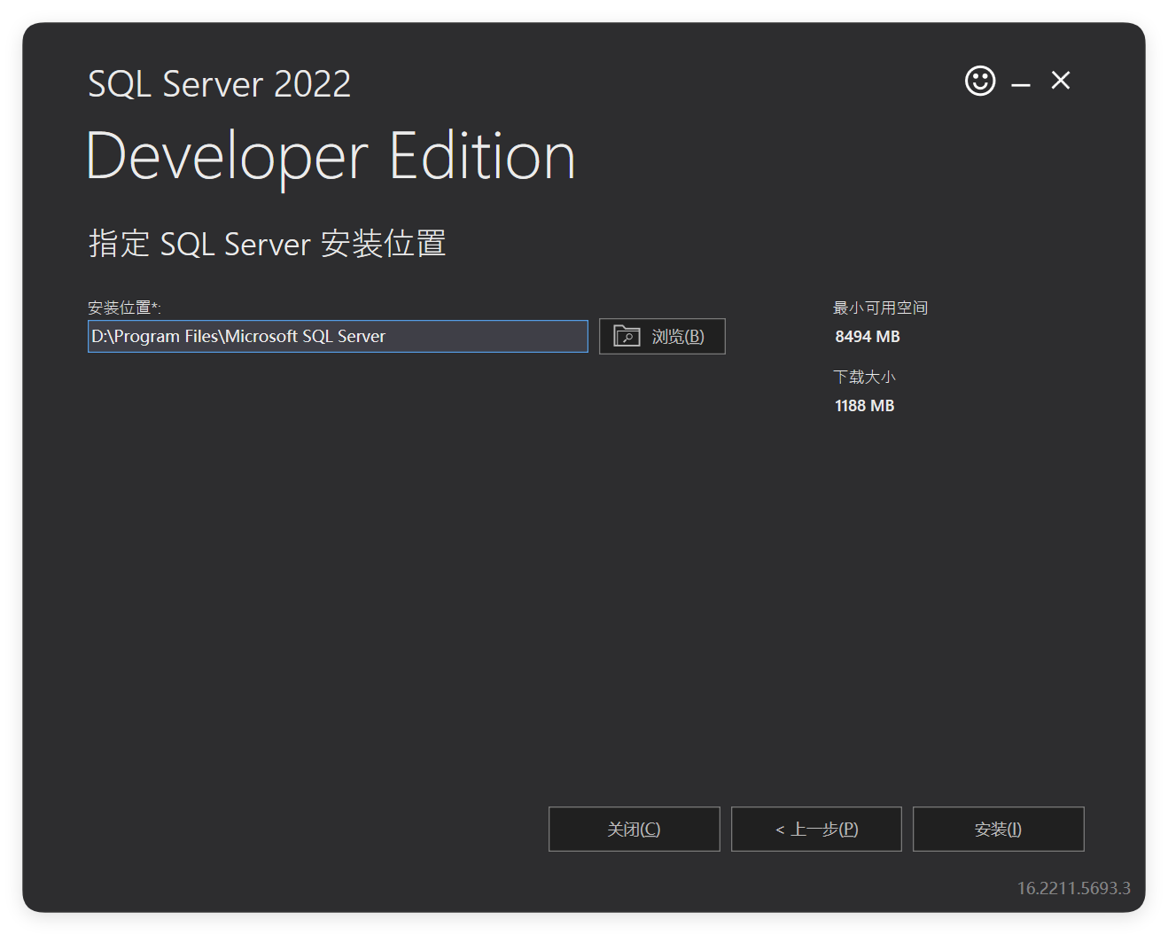Start installation with the 安装(I) button
The width and height of the screenshot is (1168, 935).
999,829
